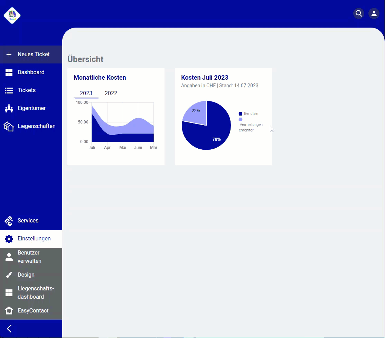Screen dimensions: 385x338
Task: Click the Tickets list icon
Action: [9, 90]
